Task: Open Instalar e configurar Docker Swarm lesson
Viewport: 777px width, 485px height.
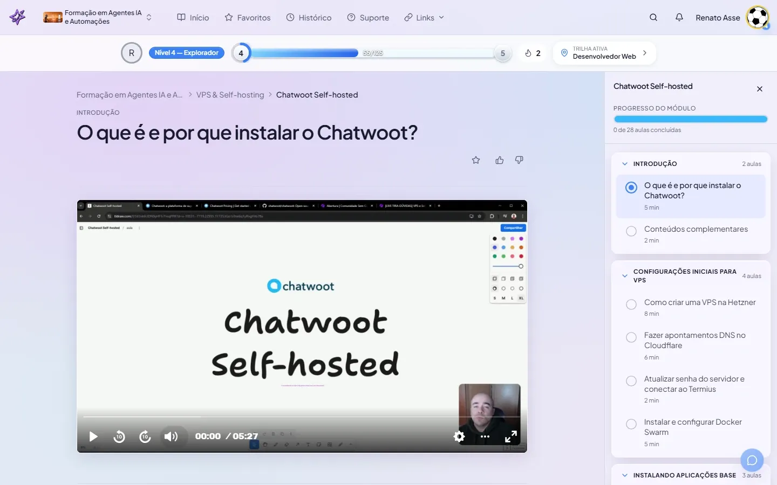Action: [x=691, y=432]
